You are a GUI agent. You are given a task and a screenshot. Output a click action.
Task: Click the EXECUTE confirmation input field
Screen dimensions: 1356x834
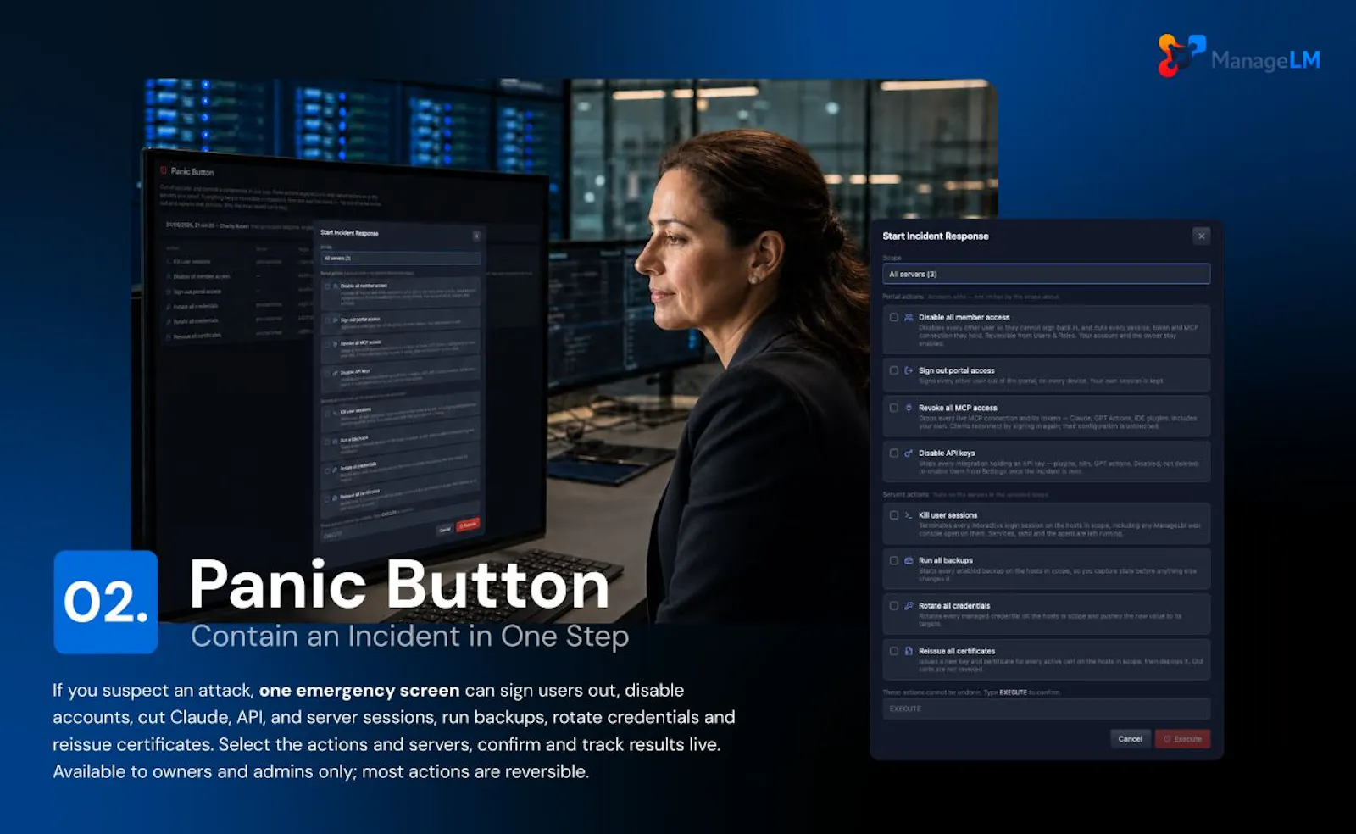pos(1046,709)
